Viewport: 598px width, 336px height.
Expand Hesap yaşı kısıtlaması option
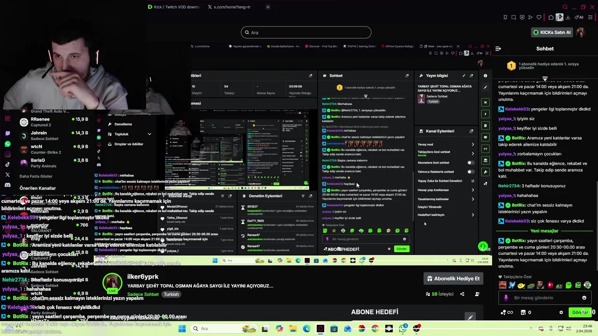(446, 190)
